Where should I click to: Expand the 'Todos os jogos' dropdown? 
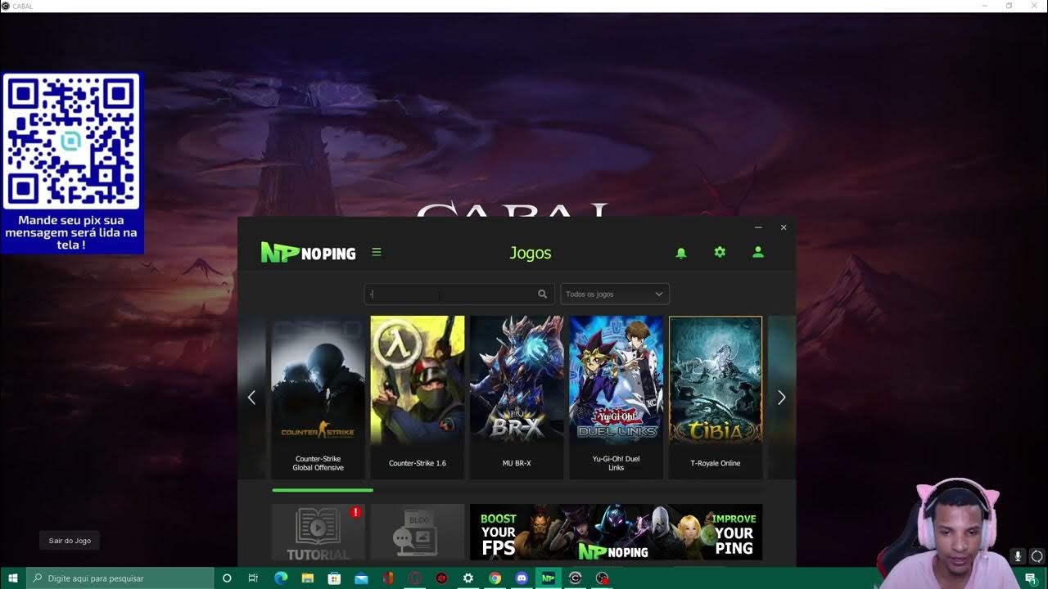pos(615,294)
